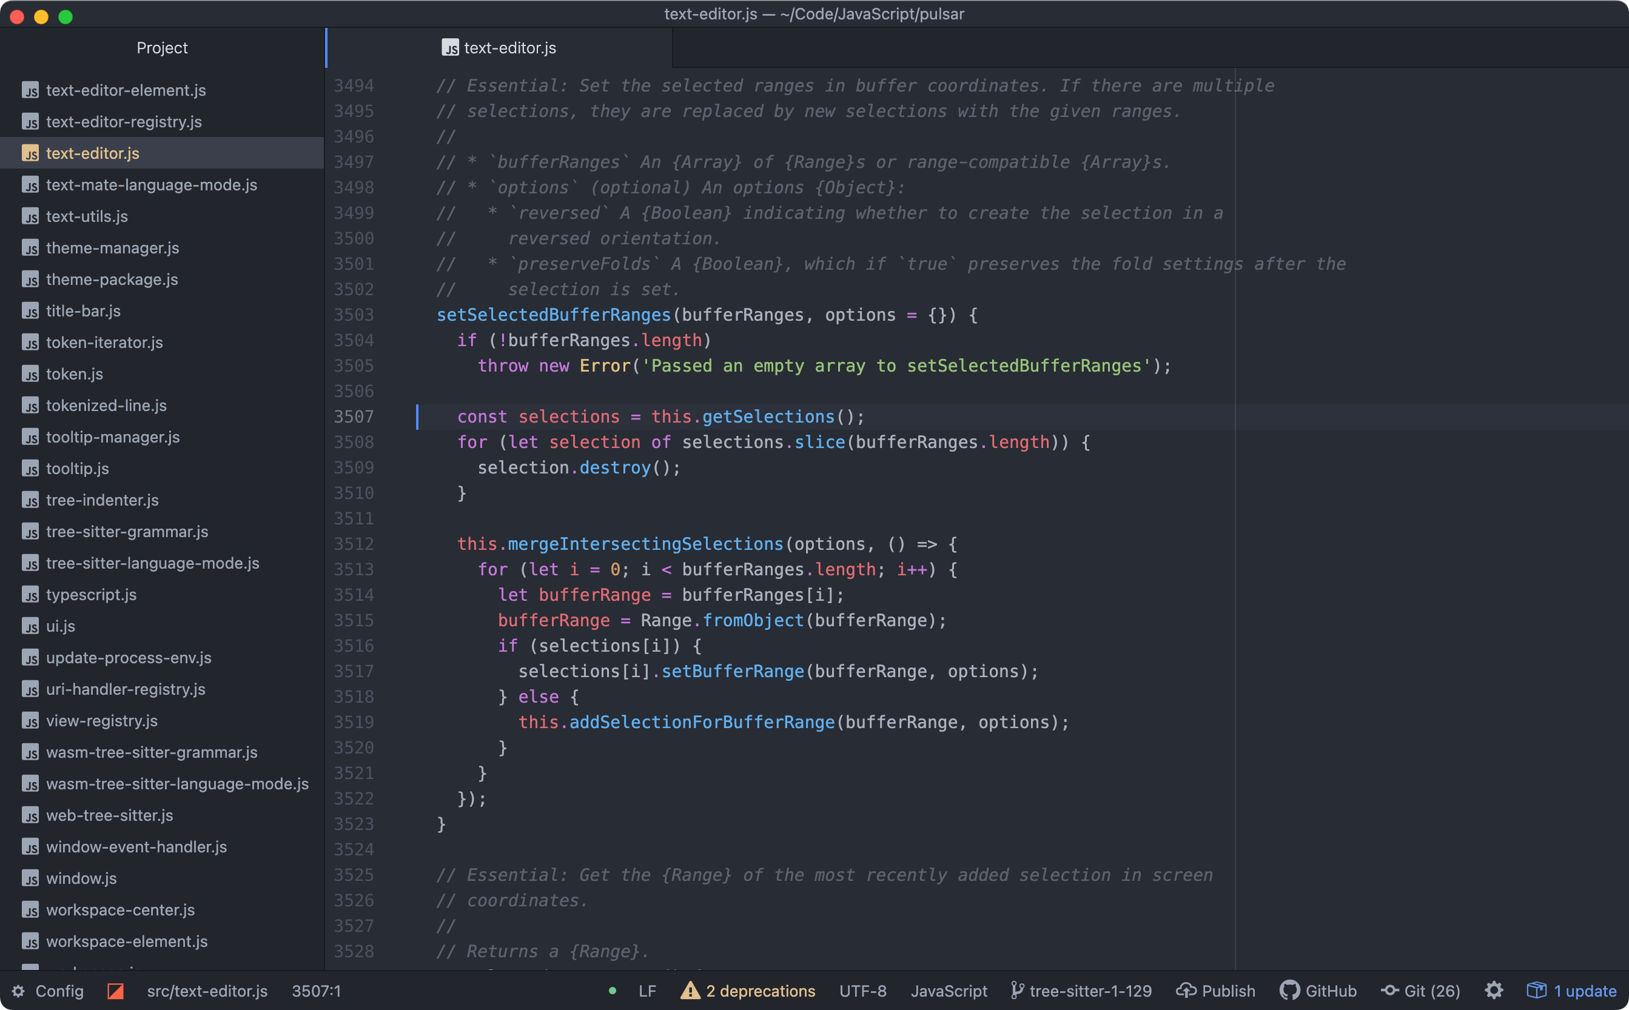Open text-mate-language-mode.js file
Image resolution: width=1629 pixels, height=1010 pixels.
pos(151,185)
